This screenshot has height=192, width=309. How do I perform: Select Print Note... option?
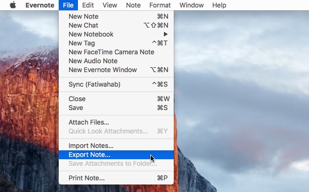116,178
